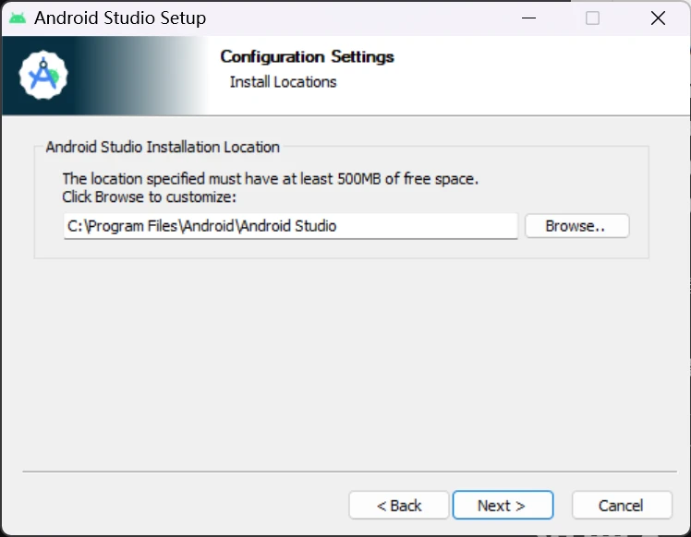Minimize the Android Studio Setup window

coord(528,18)
